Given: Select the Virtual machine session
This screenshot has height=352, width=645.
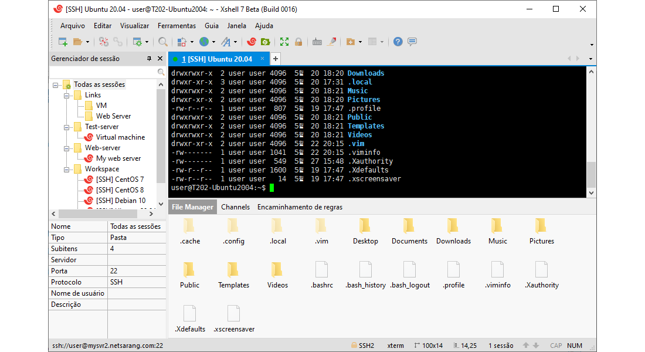Looking at the screenshot, I should tap(120, 137).
